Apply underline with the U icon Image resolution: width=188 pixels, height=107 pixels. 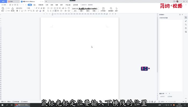click(22, 11)
